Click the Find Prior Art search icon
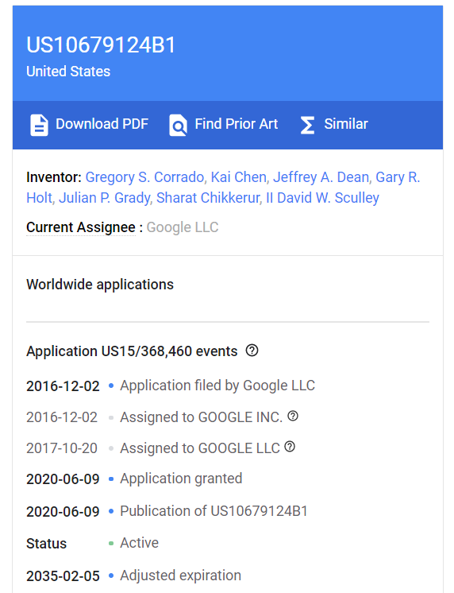The height and width of the screenshot is (593, 454). [178, 125]
